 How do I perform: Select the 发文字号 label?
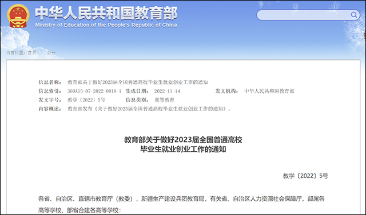pyautogui.click(x=50, y=100)
